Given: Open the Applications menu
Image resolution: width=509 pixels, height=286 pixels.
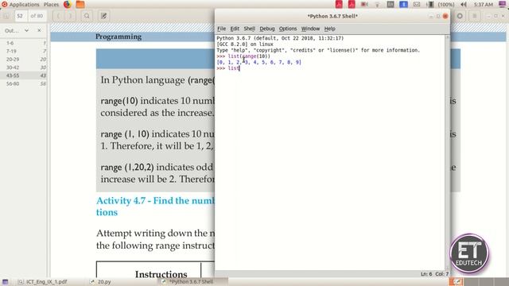Looking at the screenshot, I should (x=20, y=5).
